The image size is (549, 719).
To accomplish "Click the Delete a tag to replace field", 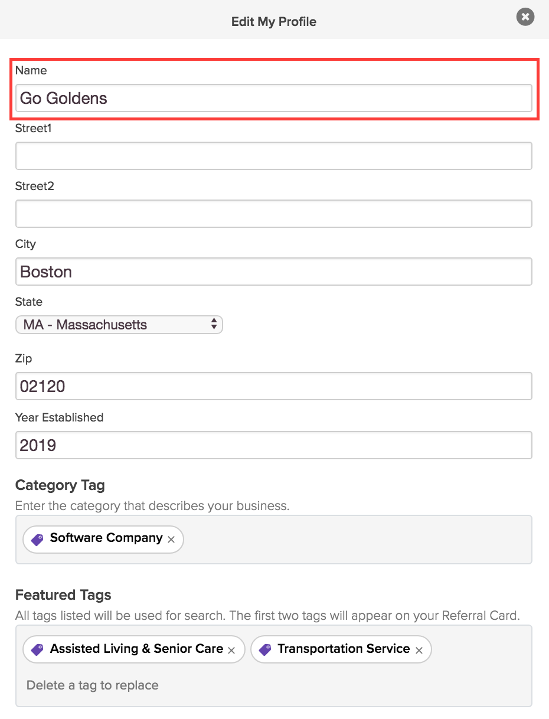I will pos(93,685).
